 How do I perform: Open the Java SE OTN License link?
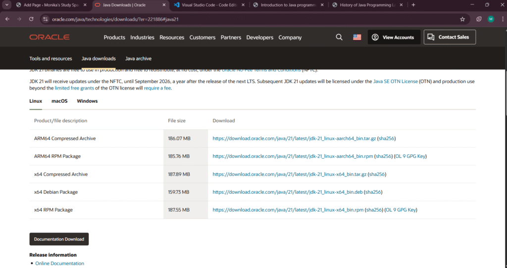(396, 82)
